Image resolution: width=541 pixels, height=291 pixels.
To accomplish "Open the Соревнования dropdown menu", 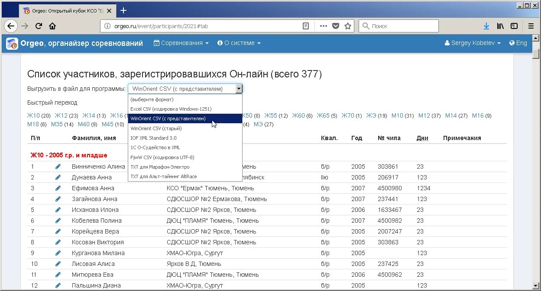I will click(181, 43).
